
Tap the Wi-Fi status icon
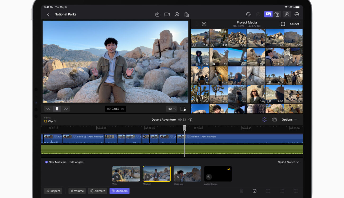pos(286,7)
